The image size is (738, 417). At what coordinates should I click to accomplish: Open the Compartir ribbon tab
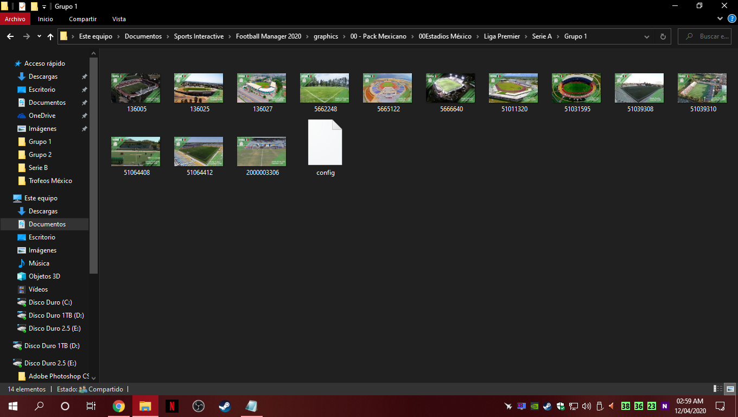click(82, 19)
